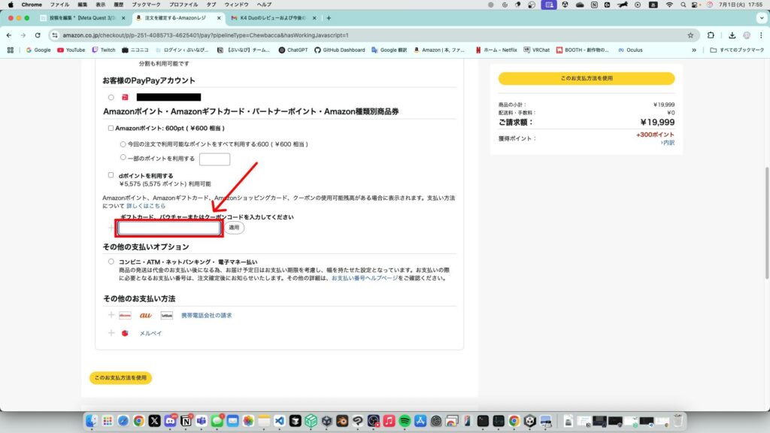Screen dimensions: 770x433
Task: Launch Spotify from the Dock
Action: click(x=405, y=421)
